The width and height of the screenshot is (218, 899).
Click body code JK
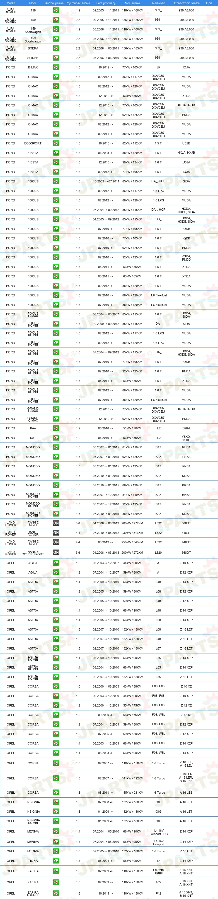click(158, 67)
